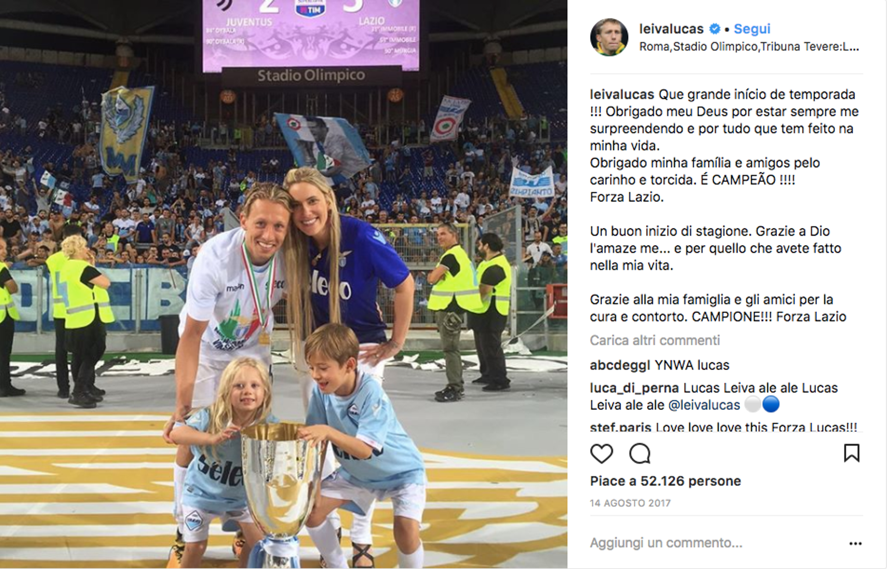Open the luca_di_perna commenter profile

(634, 388)
